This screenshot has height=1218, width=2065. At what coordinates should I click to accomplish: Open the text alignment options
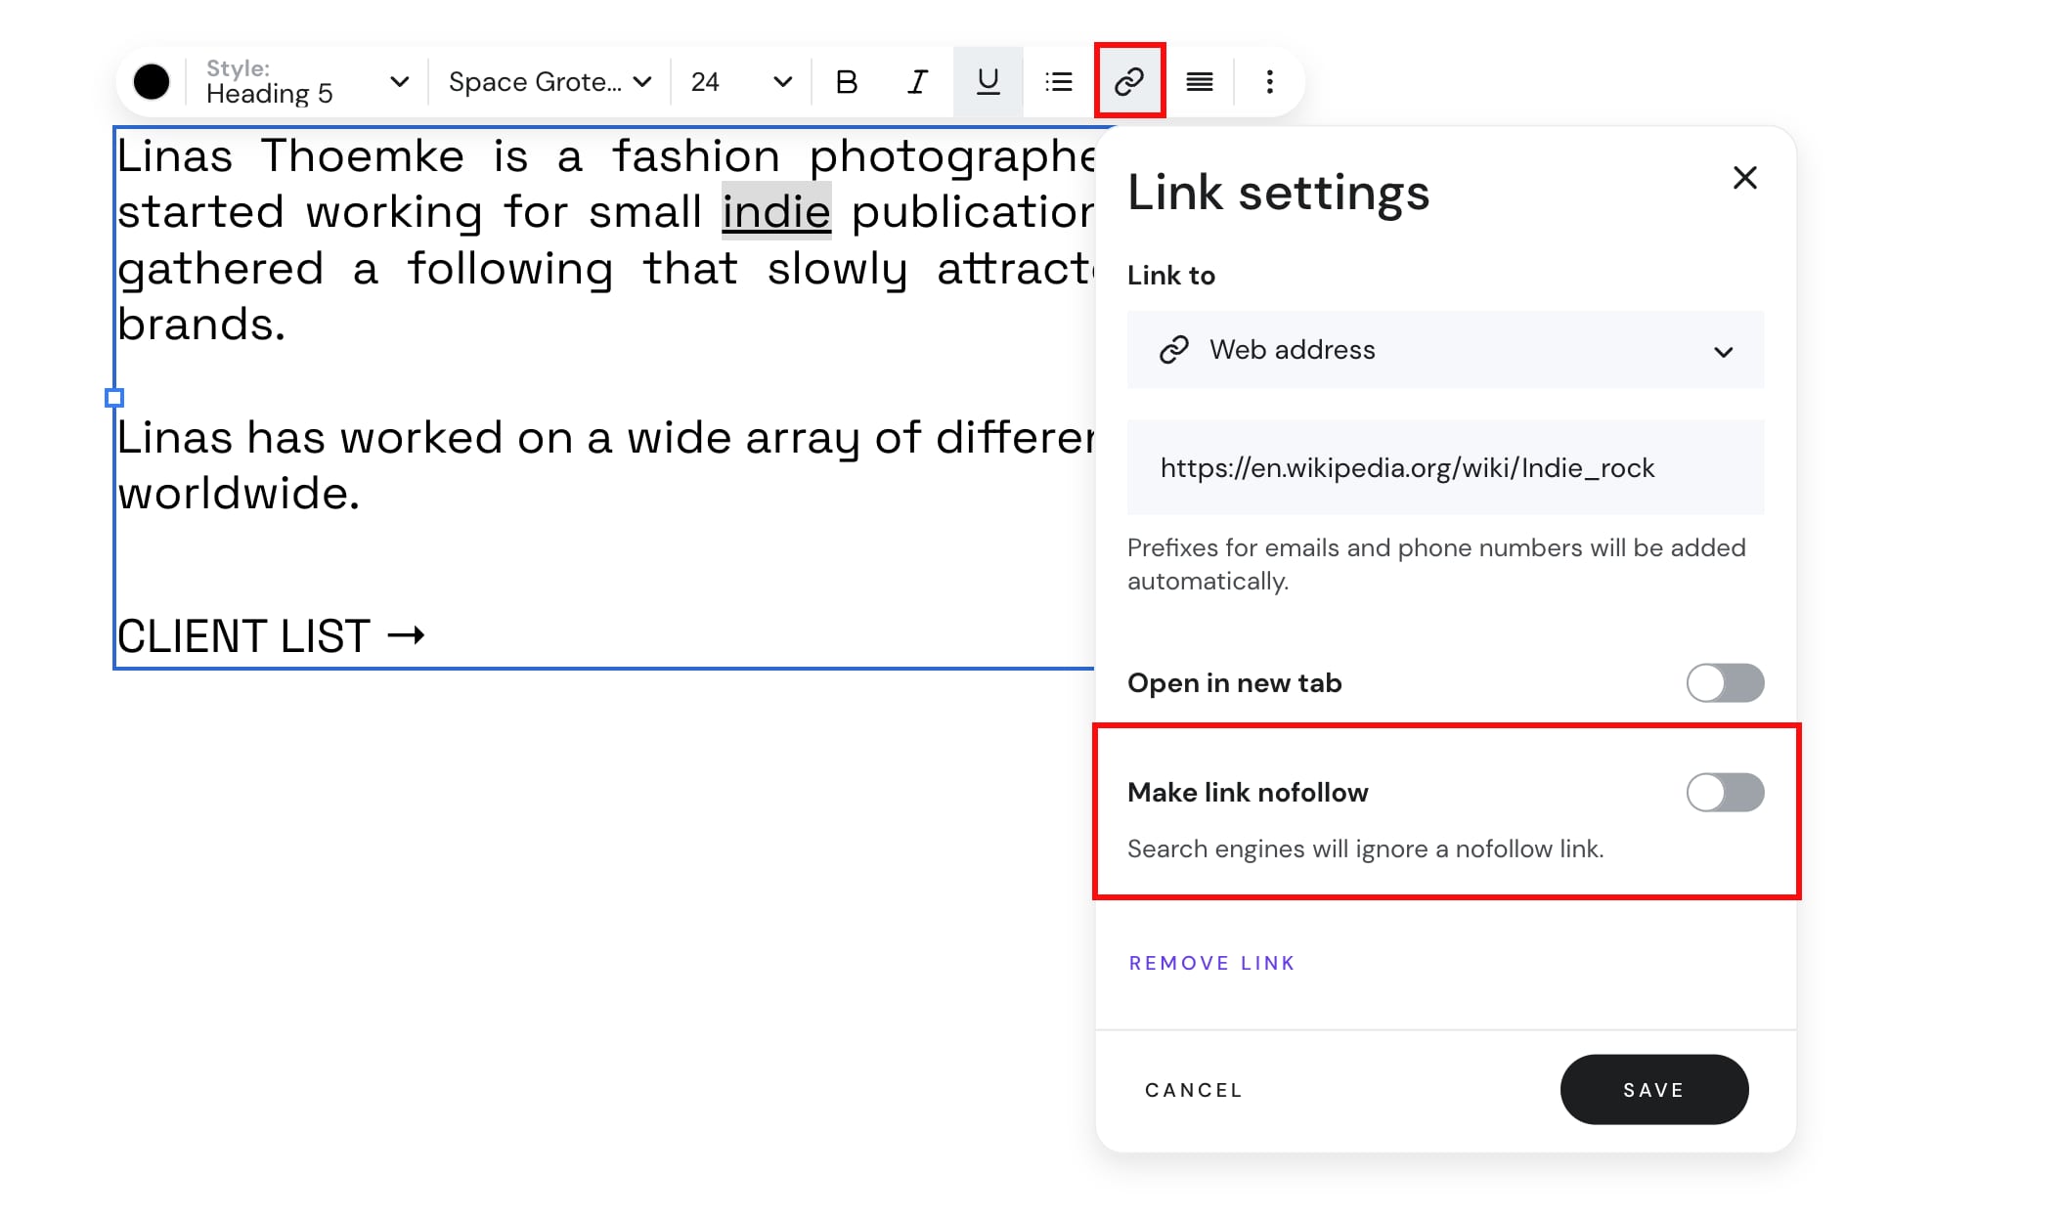1200,82
